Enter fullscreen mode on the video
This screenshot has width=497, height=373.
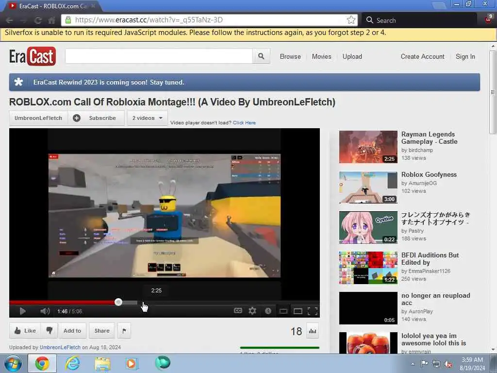tap(313, 311)
